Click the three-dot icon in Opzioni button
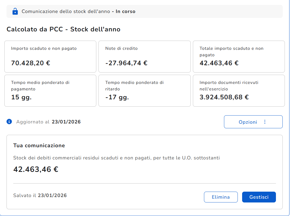 265,122
